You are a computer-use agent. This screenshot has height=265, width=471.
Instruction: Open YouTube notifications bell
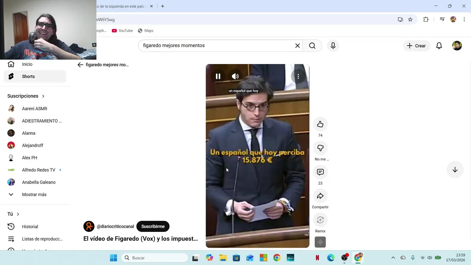point(439,46)
